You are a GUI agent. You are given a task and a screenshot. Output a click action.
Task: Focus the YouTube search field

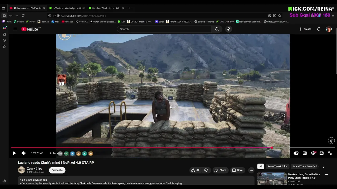click(x=164, y=29)
